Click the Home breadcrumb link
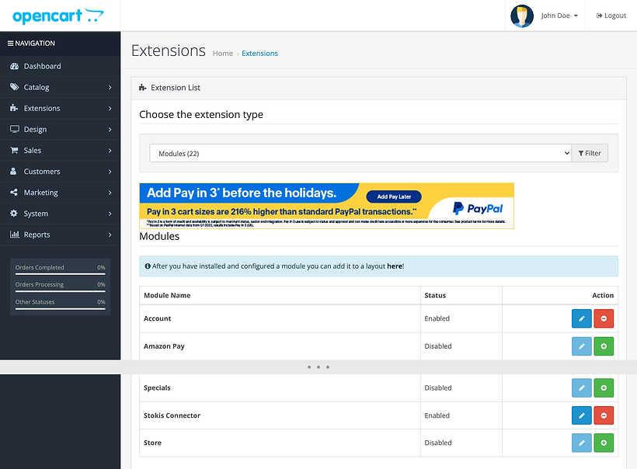The image size is (637, 469). (x=223, y=54)
